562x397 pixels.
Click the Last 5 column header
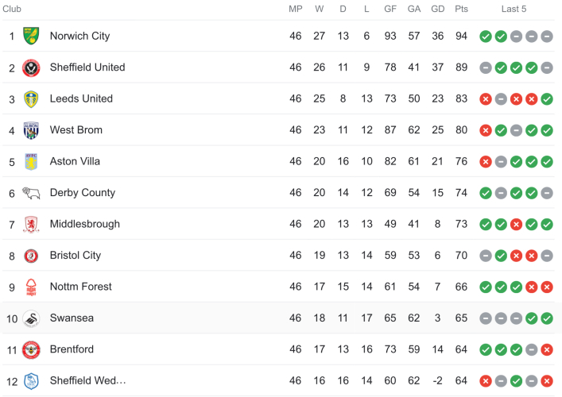pos(514,10)
